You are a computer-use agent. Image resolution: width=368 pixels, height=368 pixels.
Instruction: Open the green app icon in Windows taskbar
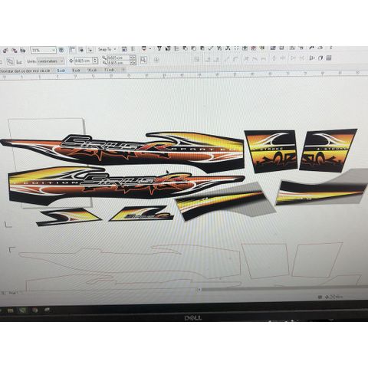(x=23, y=310)
